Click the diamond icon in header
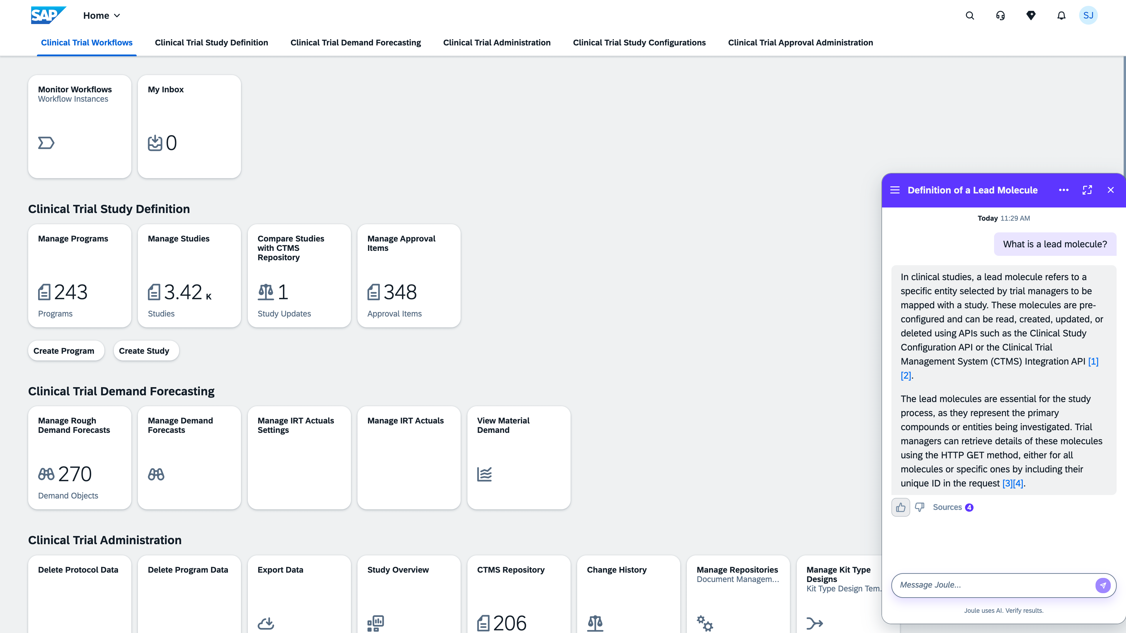1126x633 pixels. click(x=1031, y=16)
